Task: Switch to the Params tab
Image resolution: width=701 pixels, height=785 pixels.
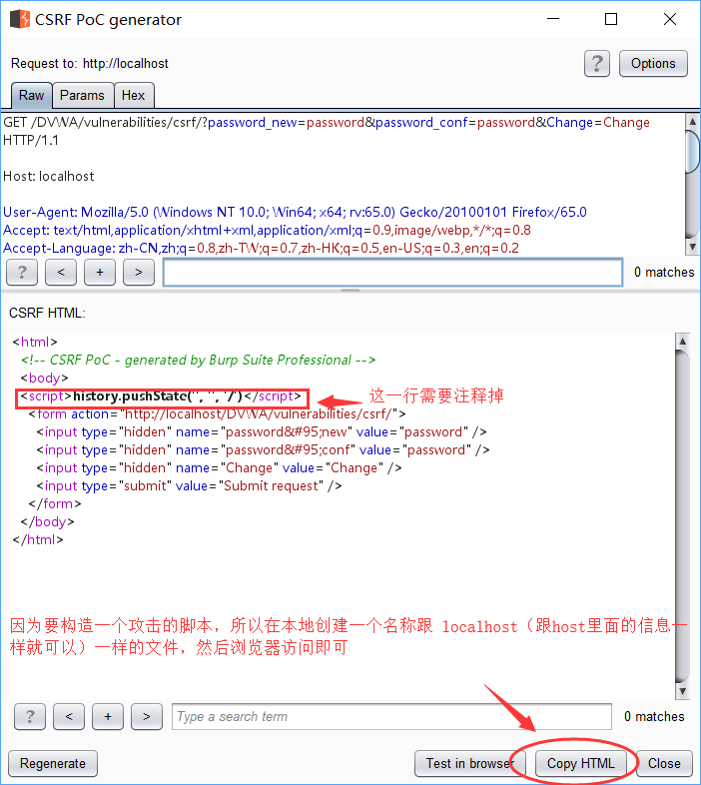Action: (82, 95)
